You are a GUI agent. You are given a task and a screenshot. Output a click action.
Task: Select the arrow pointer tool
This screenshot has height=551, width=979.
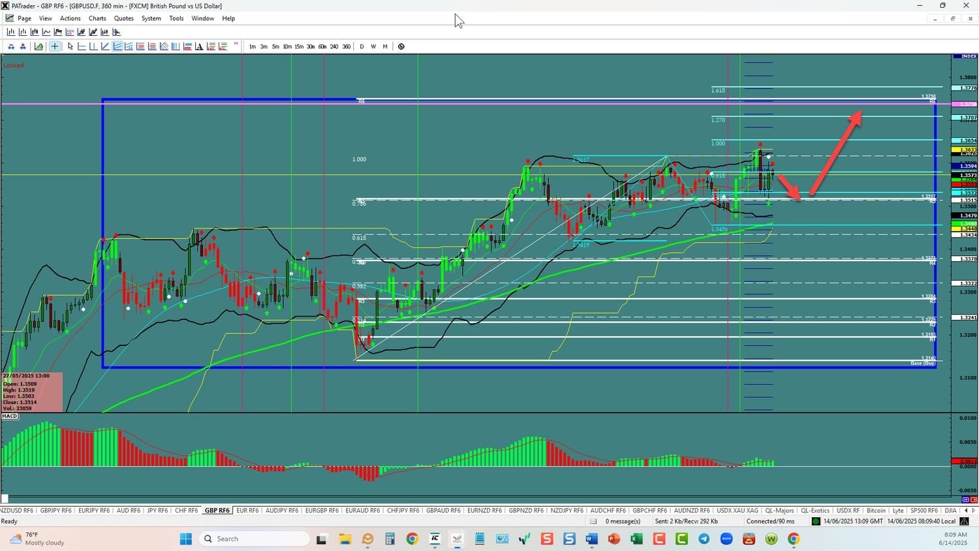point(70,46)
